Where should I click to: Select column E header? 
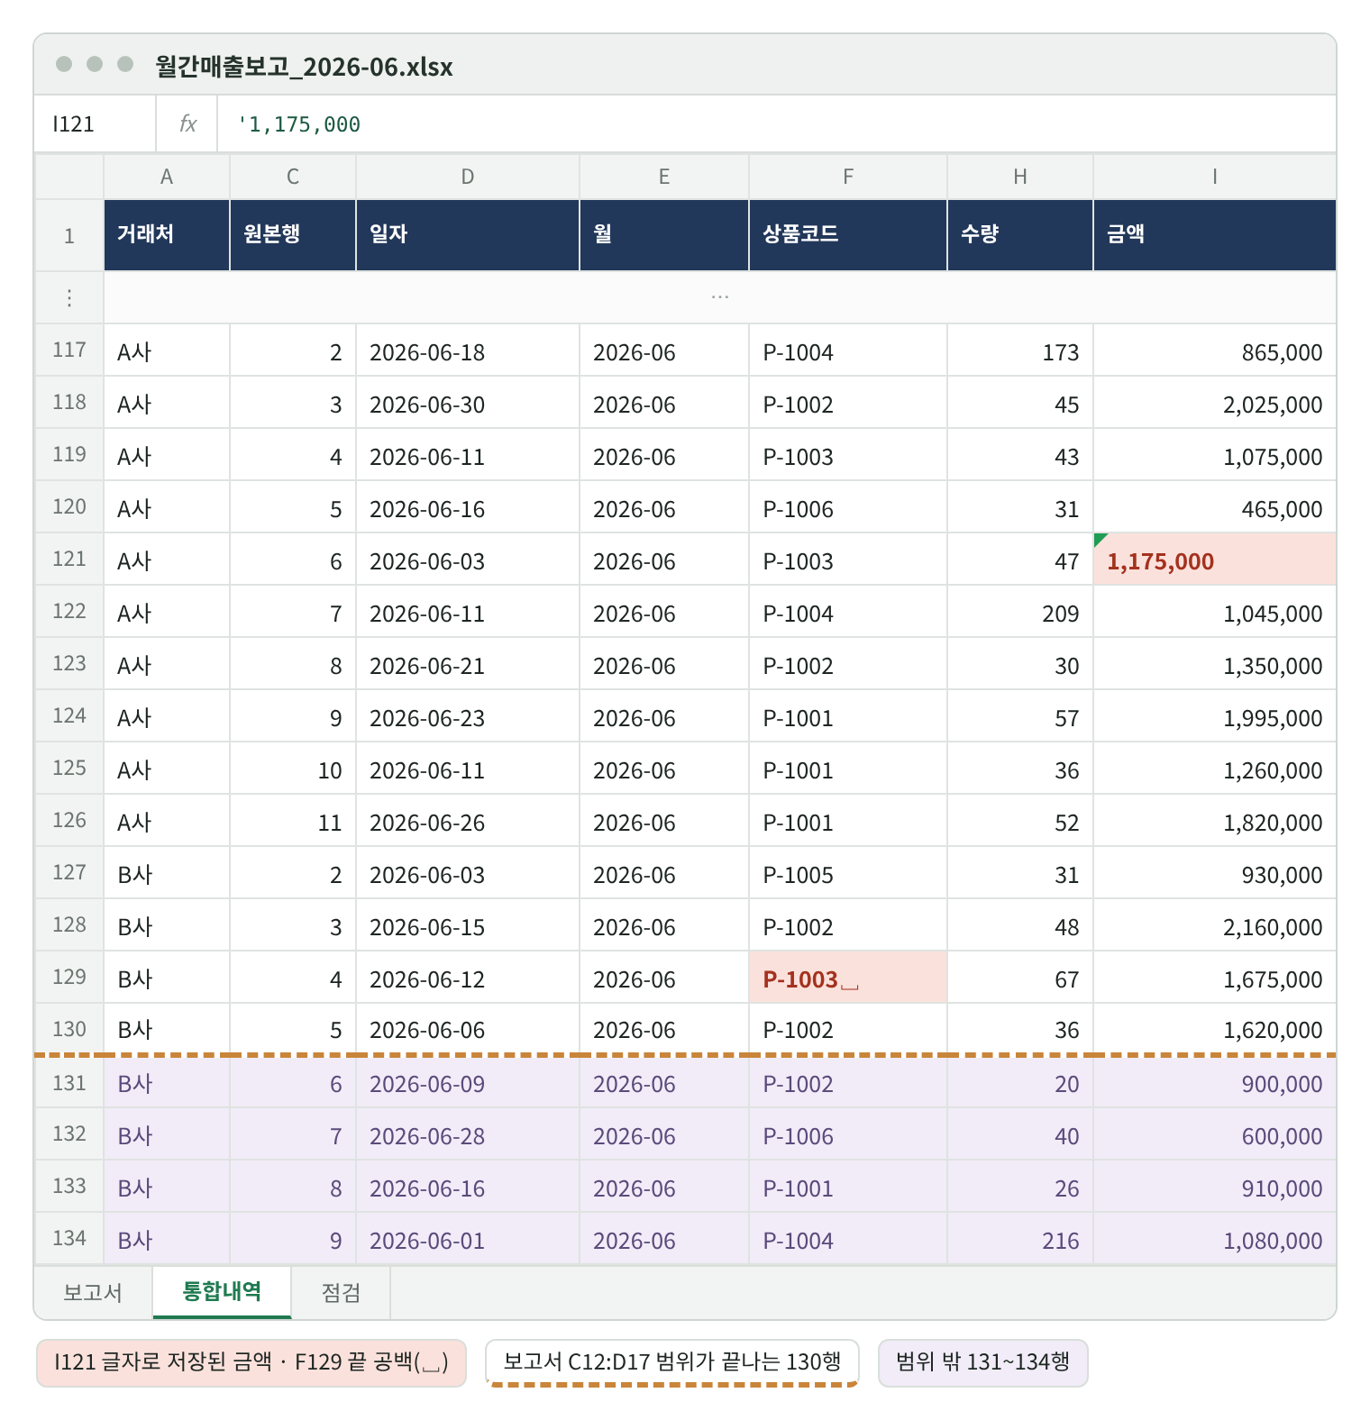tap(664, 177)
